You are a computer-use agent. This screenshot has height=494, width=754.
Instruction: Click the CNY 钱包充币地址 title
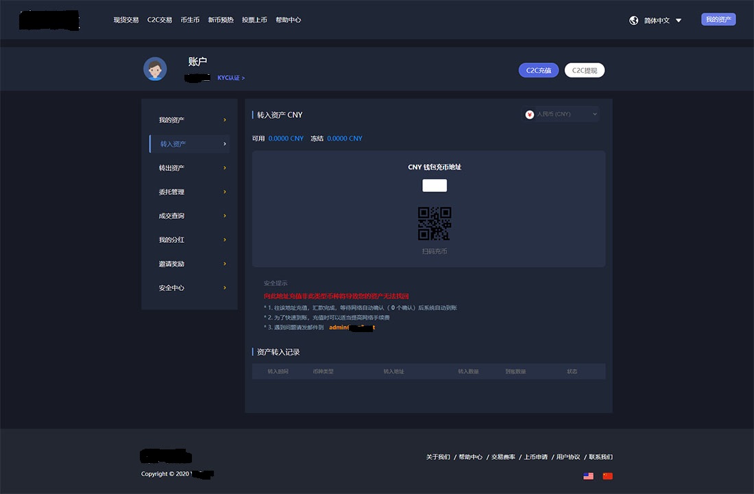434,167
